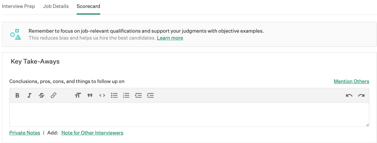Insert a code block
The height and width of the screenshot is (143, 377).
pos(102,96)
